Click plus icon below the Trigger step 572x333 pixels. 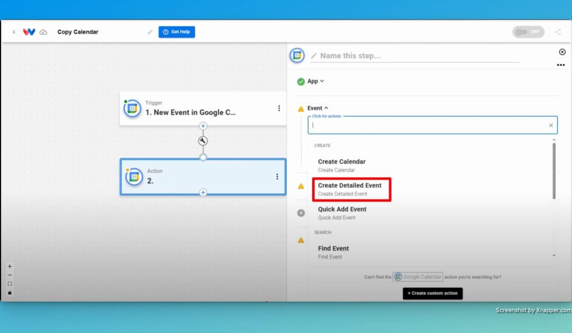[203, 126]
